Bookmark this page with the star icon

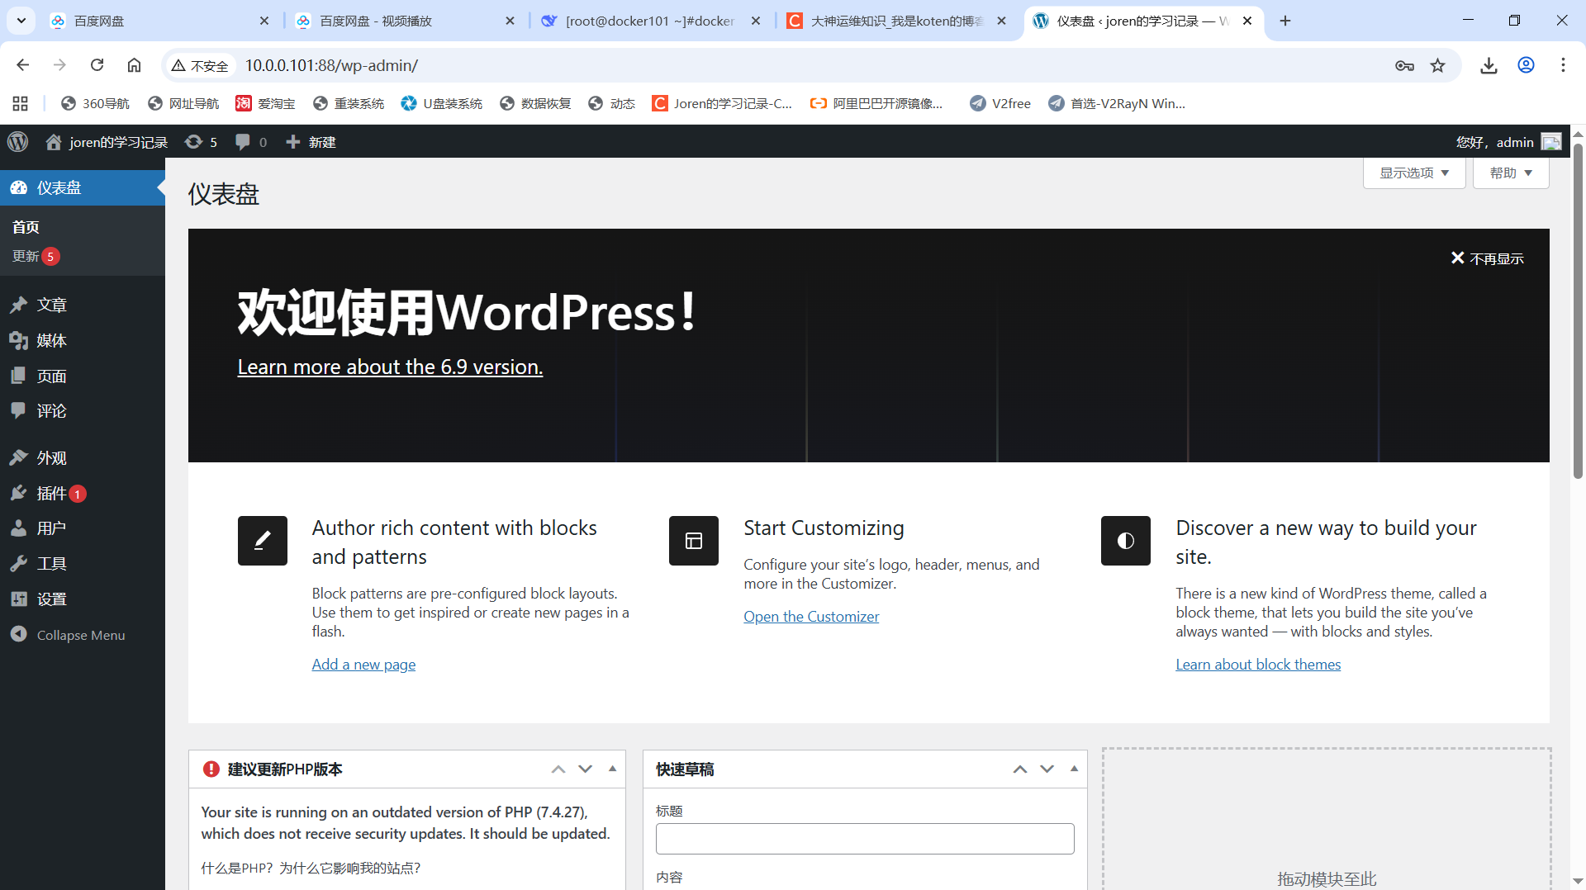[1438, 65]
